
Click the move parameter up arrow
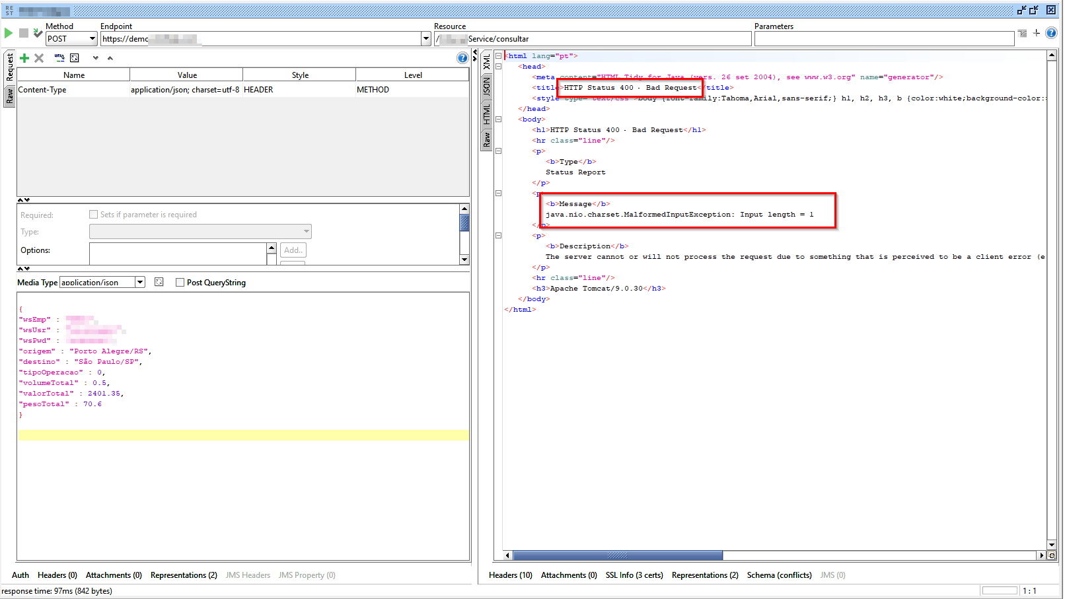[110, 58]
